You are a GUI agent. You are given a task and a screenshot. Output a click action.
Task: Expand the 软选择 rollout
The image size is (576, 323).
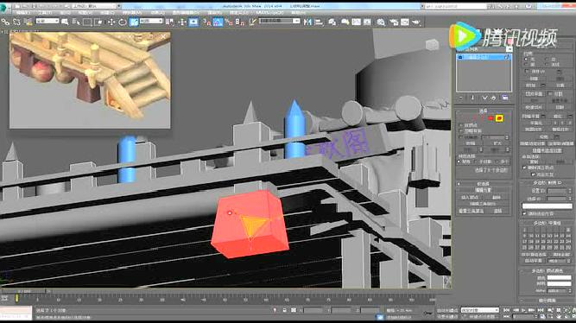(484, 184)
